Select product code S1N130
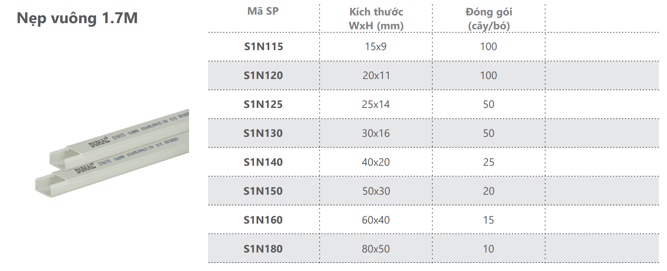The height and width of the screenshot is (271, 667). click(263, 133)
